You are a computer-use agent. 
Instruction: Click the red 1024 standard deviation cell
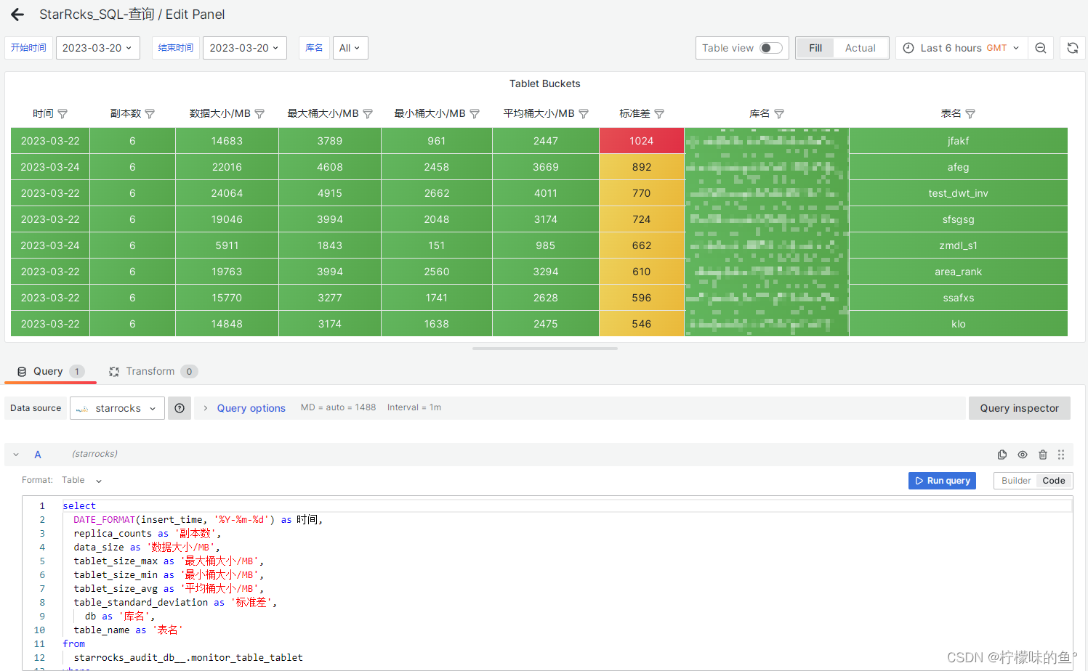(642, 140)
